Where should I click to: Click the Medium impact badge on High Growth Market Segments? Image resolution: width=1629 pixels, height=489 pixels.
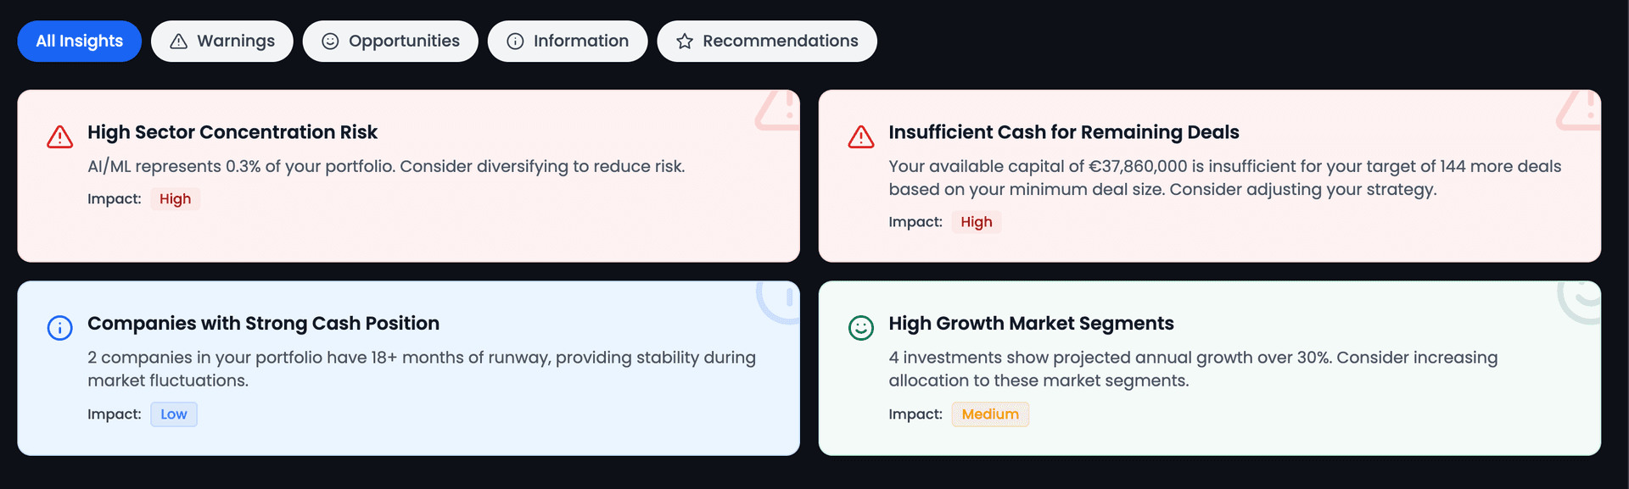pos(989,414)
